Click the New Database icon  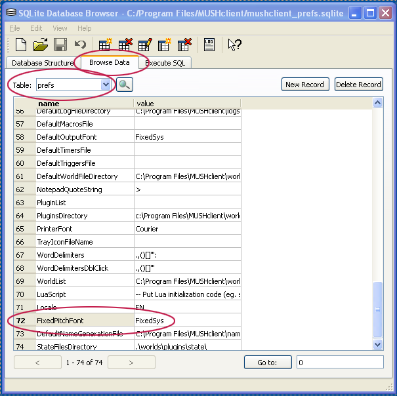coord(21,45)
